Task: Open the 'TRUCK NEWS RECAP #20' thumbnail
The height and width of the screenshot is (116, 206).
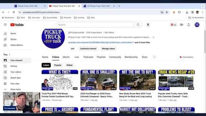Action: point(176,80)
